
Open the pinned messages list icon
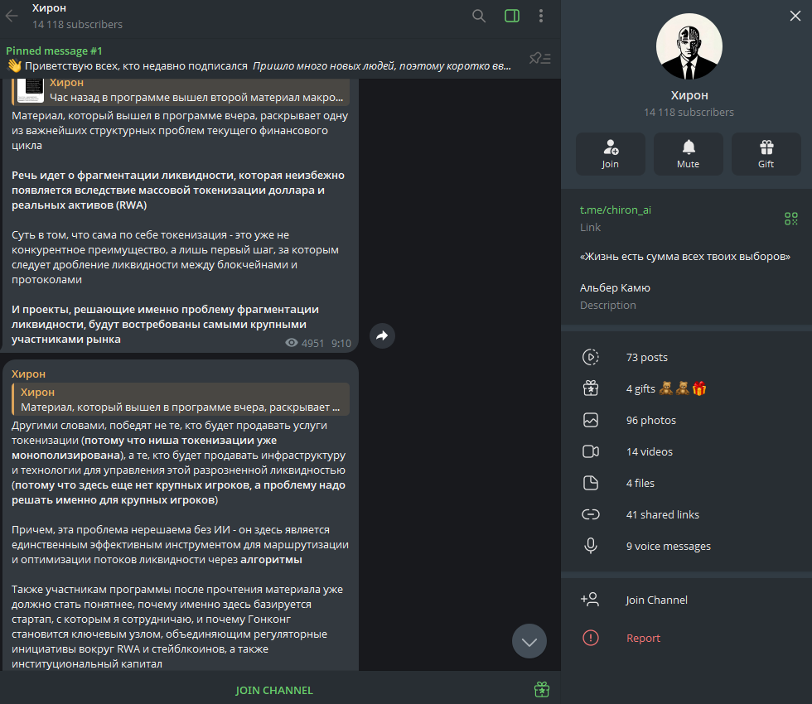point(539,59)
